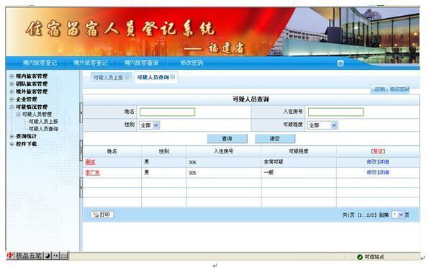This screenshot has height=268, width=432.
Task: Expand the 企业管理 tree node
Action: coord(12,99)
